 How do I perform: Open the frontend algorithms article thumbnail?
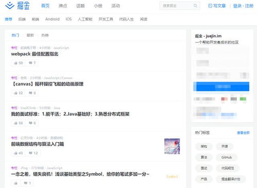coord(172,146)
